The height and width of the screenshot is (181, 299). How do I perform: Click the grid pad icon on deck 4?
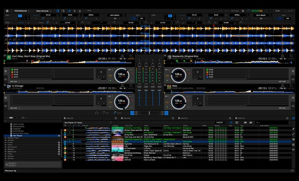(293, 98)
